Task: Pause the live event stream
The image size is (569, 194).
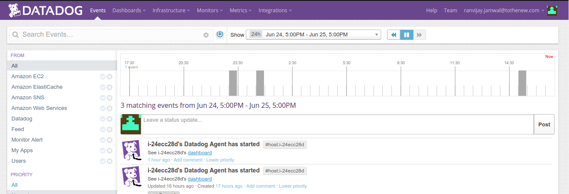Action: pos(407,35)
